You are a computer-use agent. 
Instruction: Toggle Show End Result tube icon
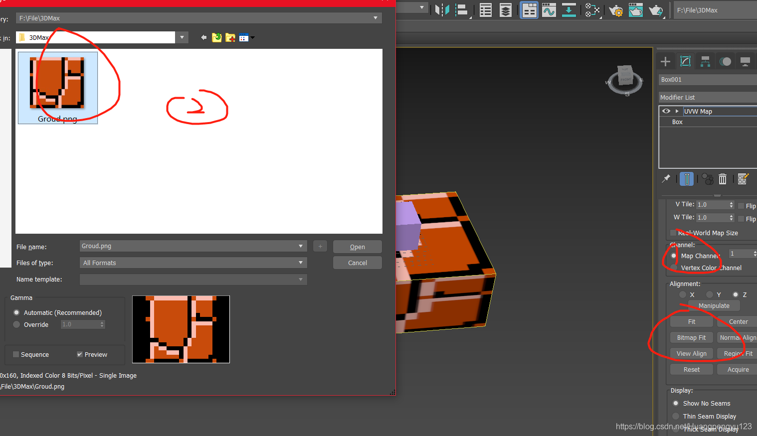pyautogui.click(x=687, y=179)
